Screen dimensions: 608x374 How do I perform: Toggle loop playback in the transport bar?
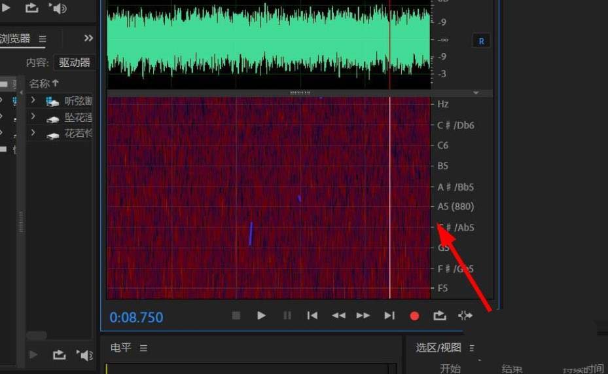pos(439,316)
